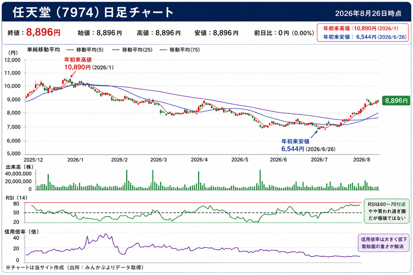Click the 10,000 price axis label

pos(13,86)
